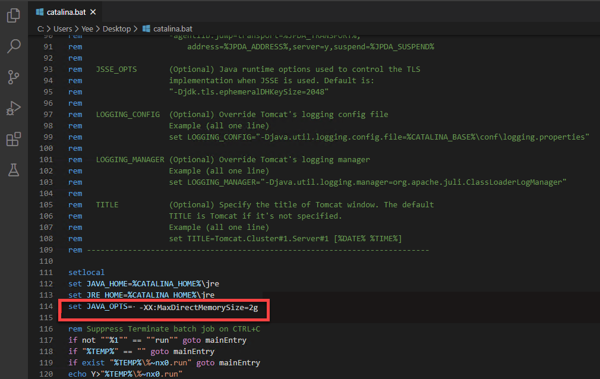Open the Source Control view
This screenshot has width=600, height=379.
tap(14, 77)
